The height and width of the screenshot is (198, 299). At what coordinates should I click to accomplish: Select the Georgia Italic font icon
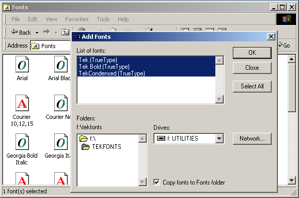(61, 142)
